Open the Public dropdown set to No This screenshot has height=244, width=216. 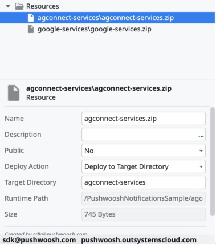144,151
